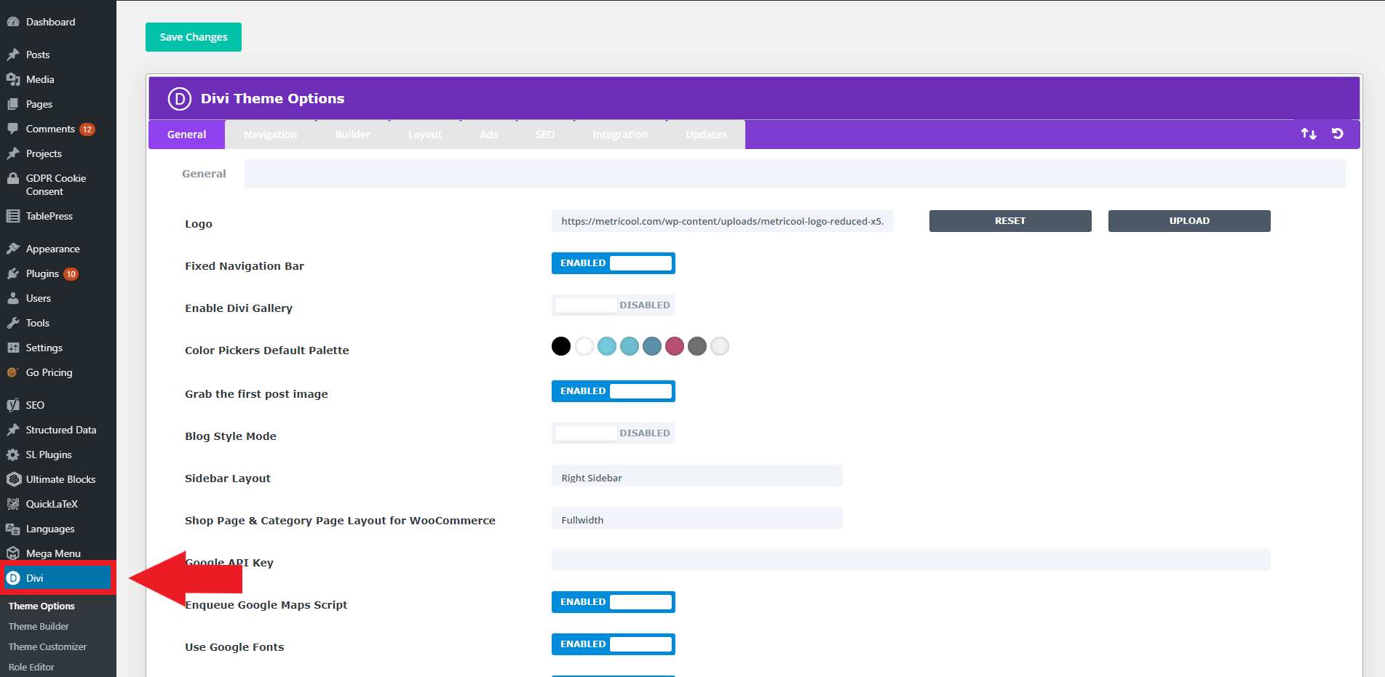This screenshot has width=1385, height=677.
Task: Click the TablePress table icon
Action: [x=13, y=216]
